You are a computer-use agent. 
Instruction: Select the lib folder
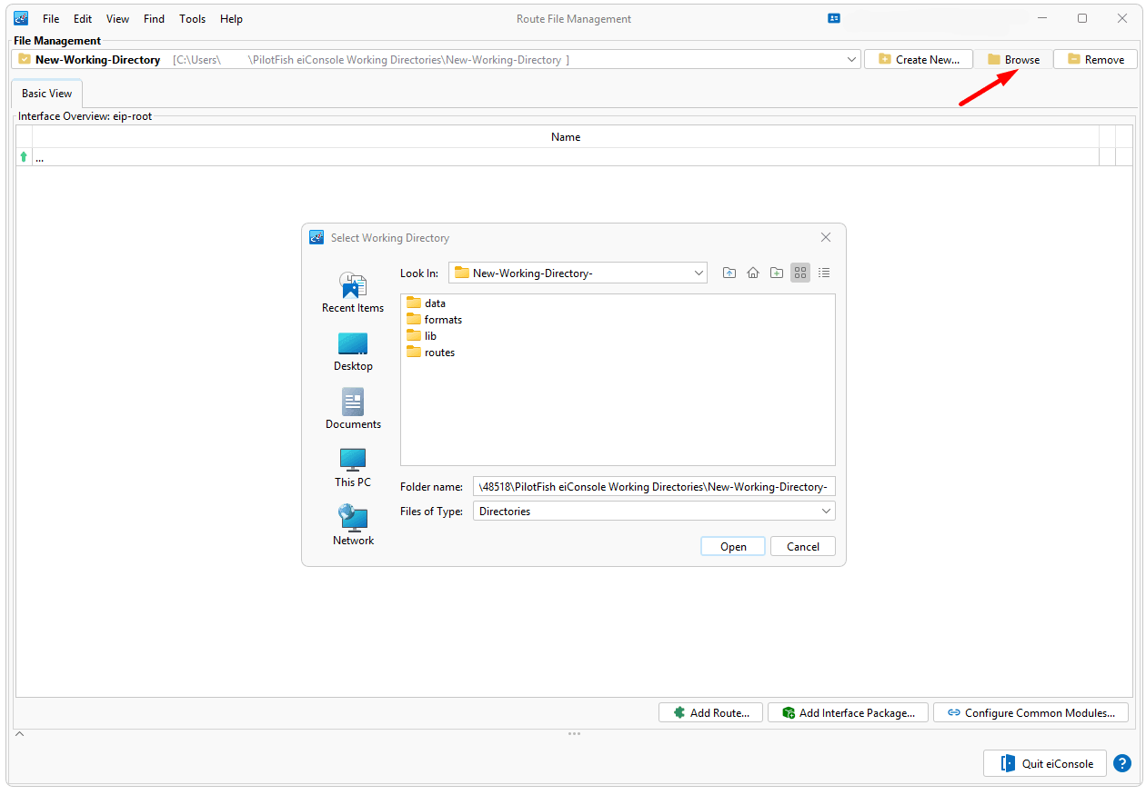tap(421, 336)
